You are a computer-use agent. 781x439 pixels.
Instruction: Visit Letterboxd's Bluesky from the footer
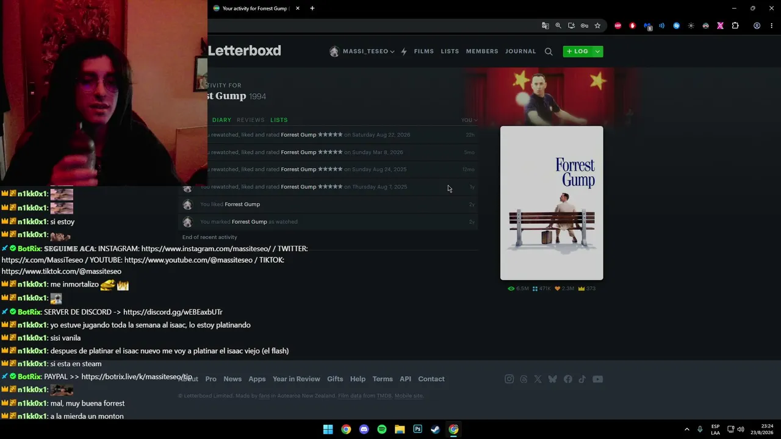click(x=552, y=379)
